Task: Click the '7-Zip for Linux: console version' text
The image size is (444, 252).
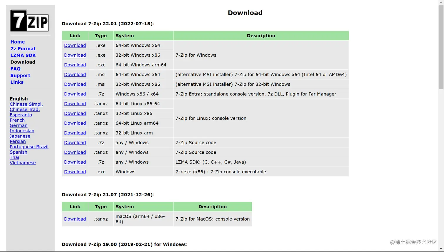Action: click(x=211, y=118)
